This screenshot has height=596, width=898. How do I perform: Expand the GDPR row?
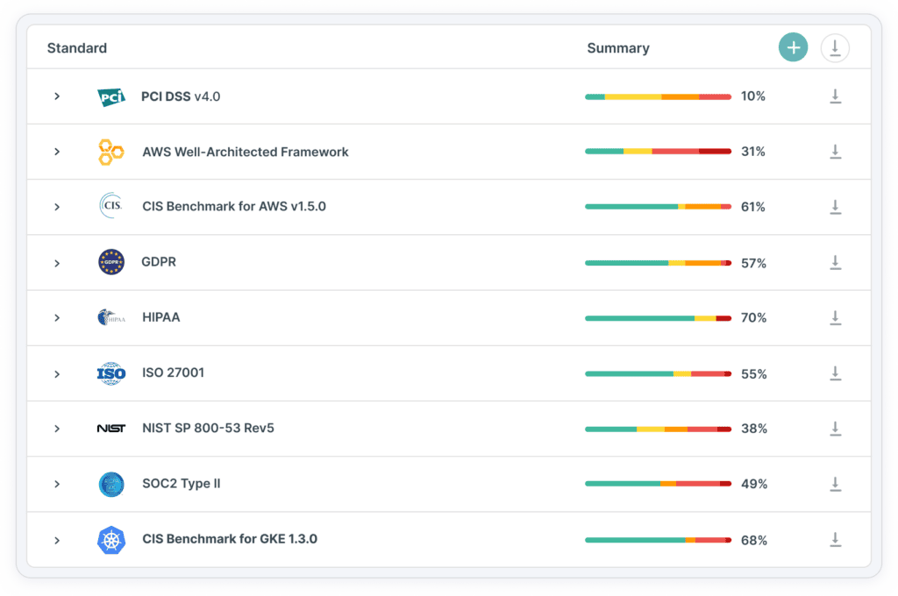tap(57, 263)
